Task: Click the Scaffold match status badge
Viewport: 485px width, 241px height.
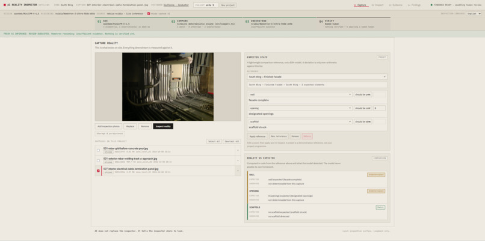Action: point(380,207)
